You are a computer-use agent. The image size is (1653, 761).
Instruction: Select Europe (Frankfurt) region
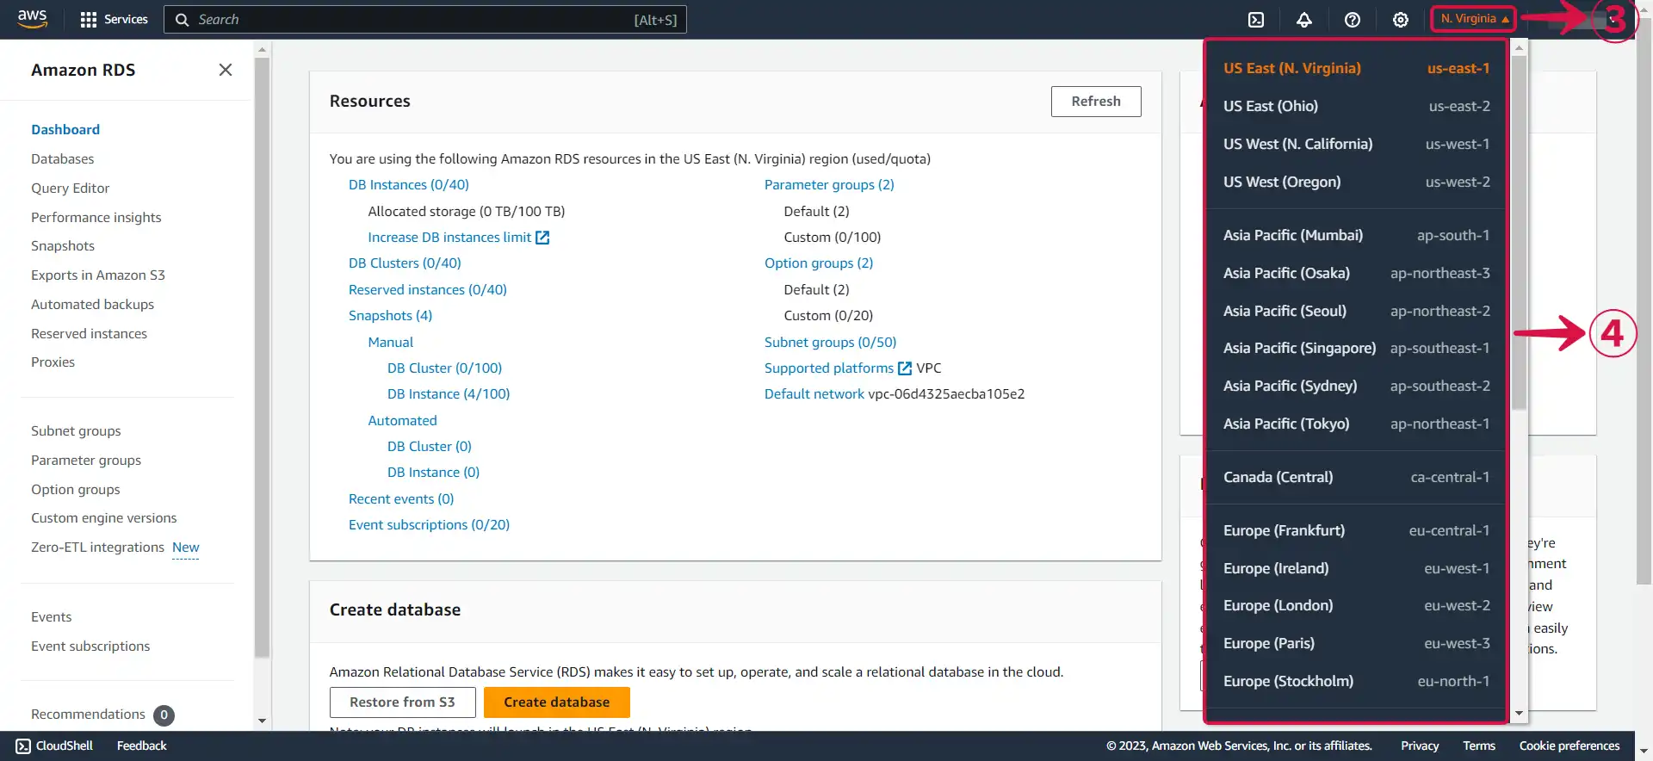coord(1356,530)
